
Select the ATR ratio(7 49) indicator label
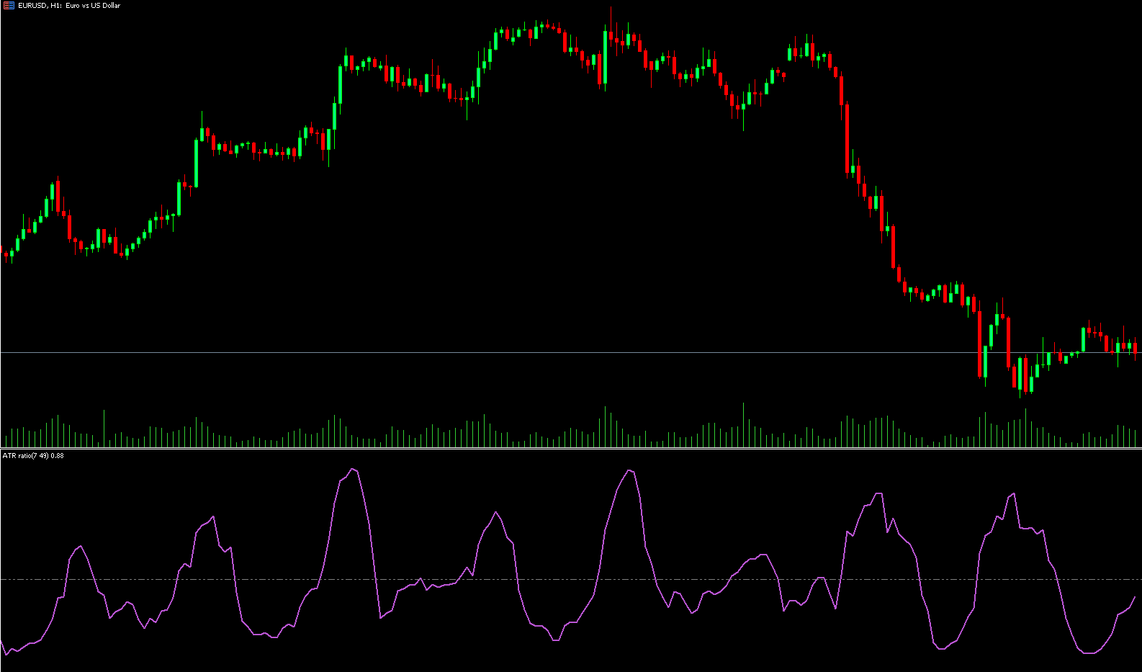pyautogui.click(x=26, y=455)
